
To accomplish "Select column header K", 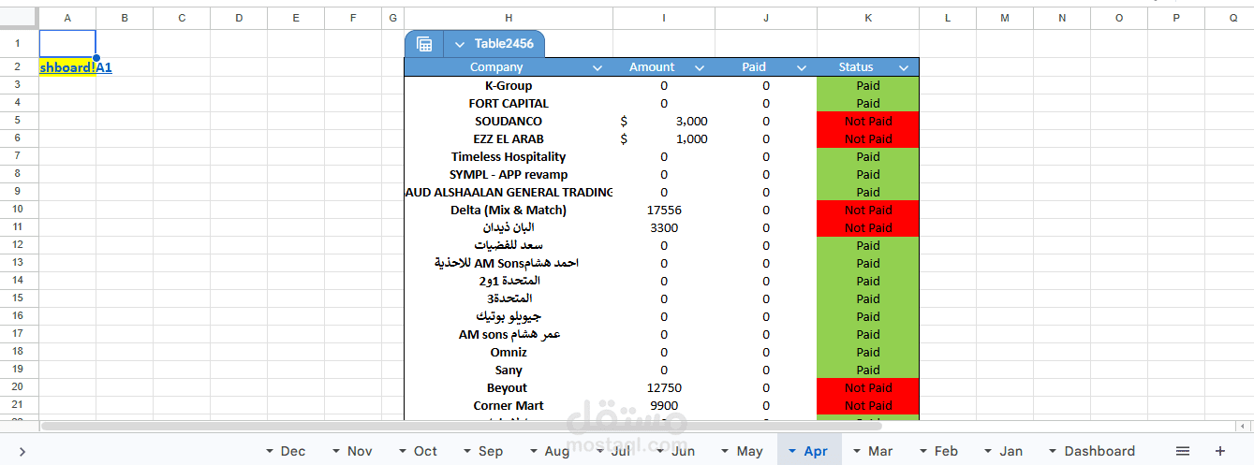I will [868, 18].
